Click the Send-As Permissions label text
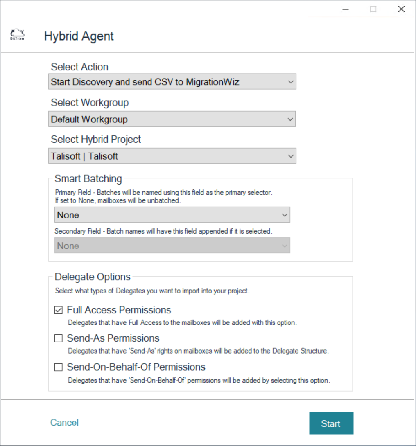416x446 pixels. click(113, 338)
